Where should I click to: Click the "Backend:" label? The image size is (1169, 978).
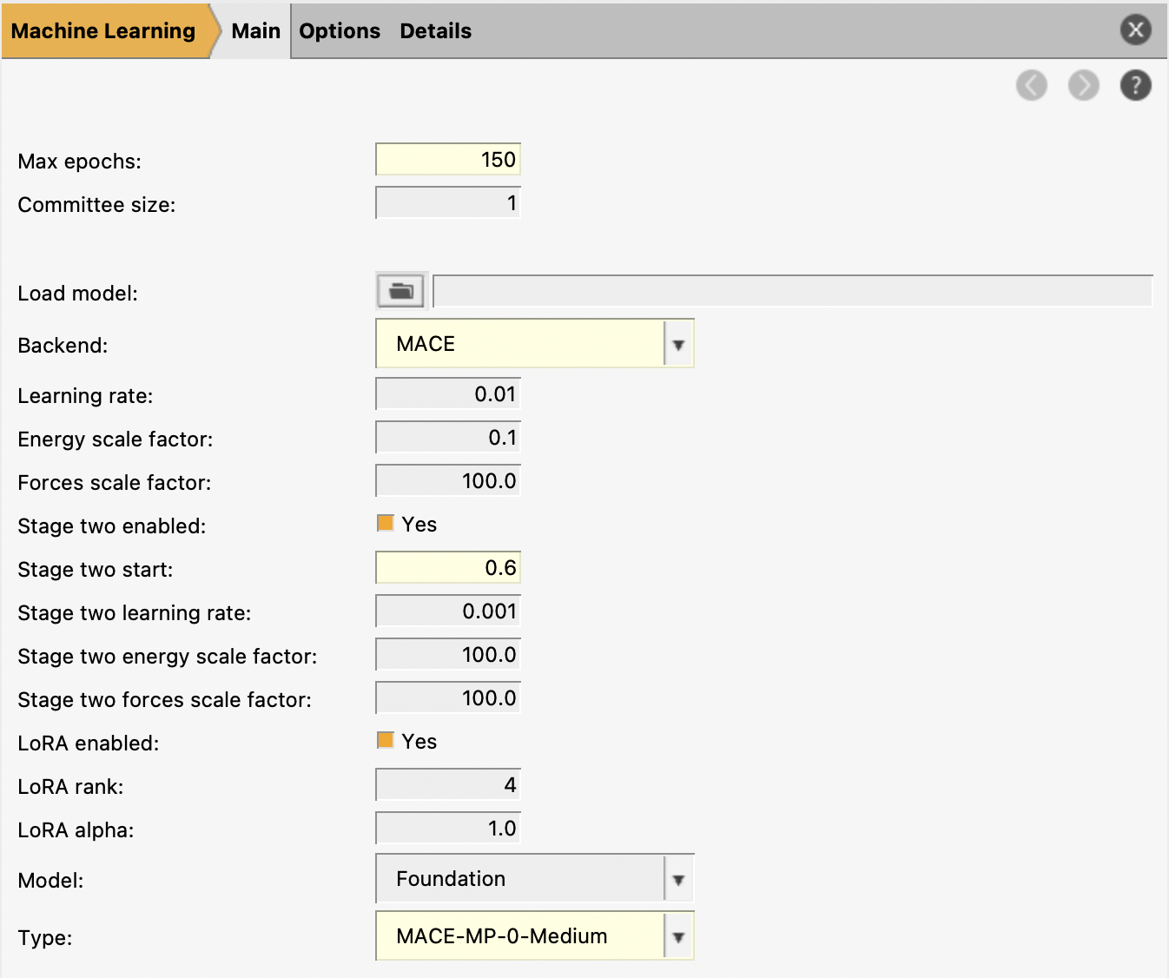(63, 346)
